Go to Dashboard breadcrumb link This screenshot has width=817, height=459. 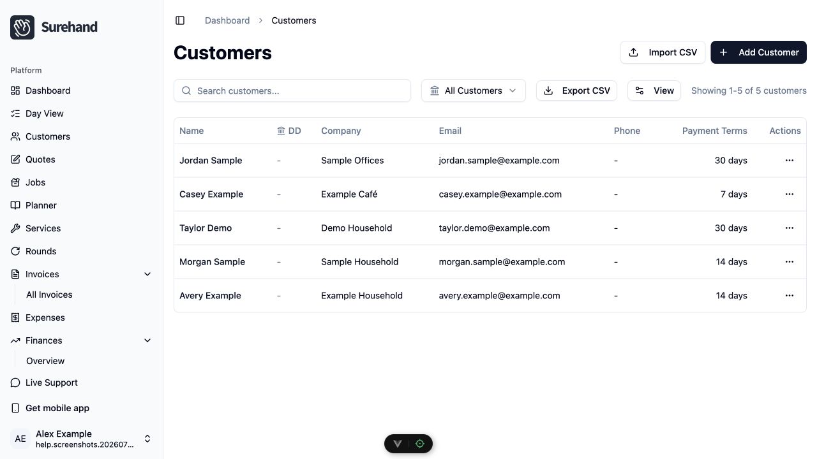[x=227, y=20]
